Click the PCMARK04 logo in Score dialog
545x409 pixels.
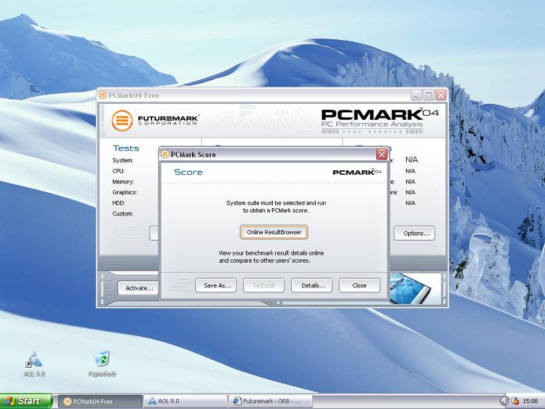357,172
